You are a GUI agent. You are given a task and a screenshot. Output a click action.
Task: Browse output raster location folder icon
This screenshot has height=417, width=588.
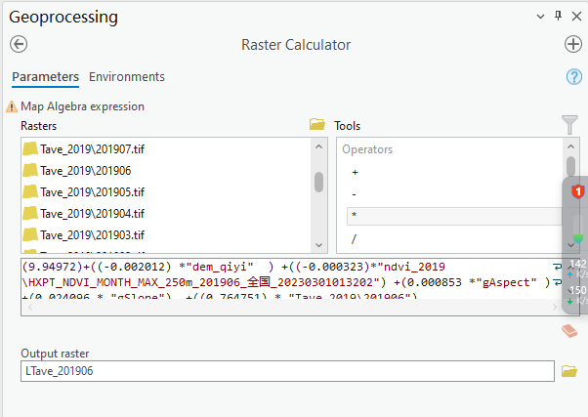click(570, 371)
